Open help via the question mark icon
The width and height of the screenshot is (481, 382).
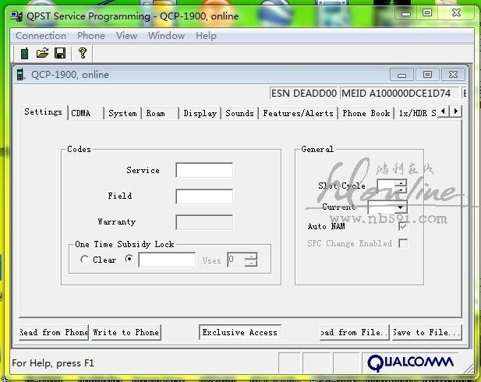click(82, 53)
